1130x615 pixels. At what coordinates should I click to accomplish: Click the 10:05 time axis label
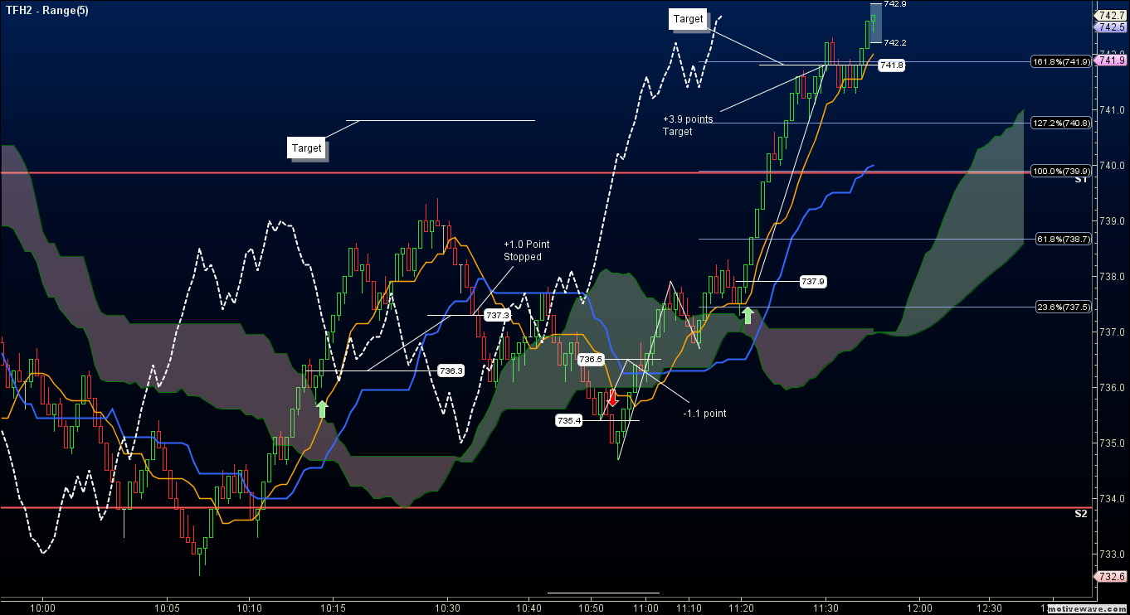click(x=167, y=608)
